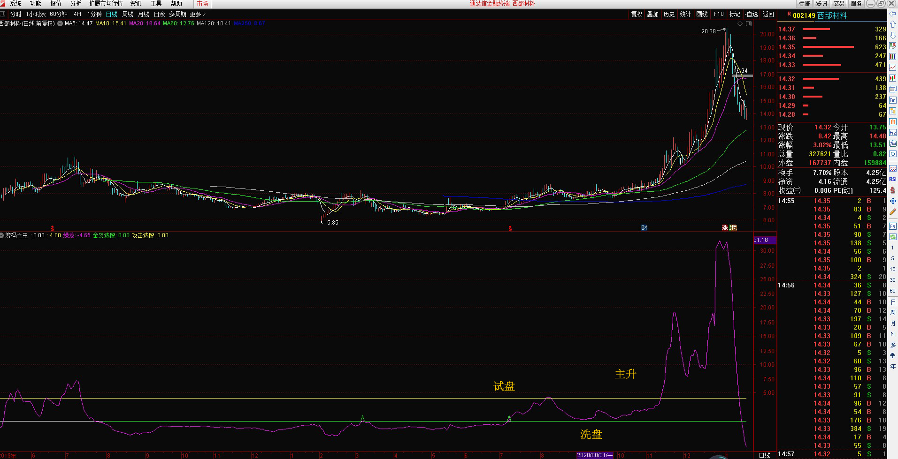Click the down arrow icon in right sidebar
The width and height of the screenshot is (898, 459).
892,35
